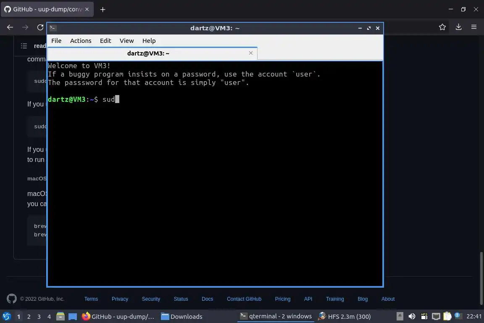The height and width of the screenshot is (323, 484).
Task: Switch to qterminal - 2 windows taskbar entry
Action: coord(276,316)
